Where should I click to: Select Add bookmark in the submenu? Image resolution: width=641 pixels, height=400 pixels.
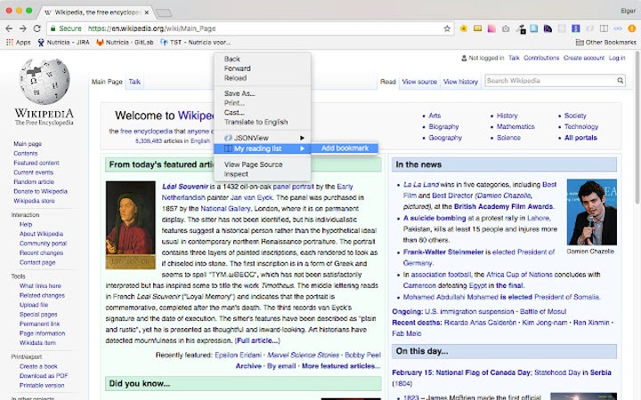[x=345, y=148]
